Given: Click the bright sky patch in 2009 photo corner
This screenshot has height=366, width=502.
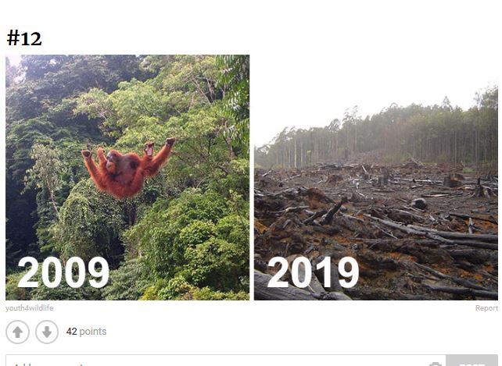Looking at the screenshot, I should tap(13, 61).
